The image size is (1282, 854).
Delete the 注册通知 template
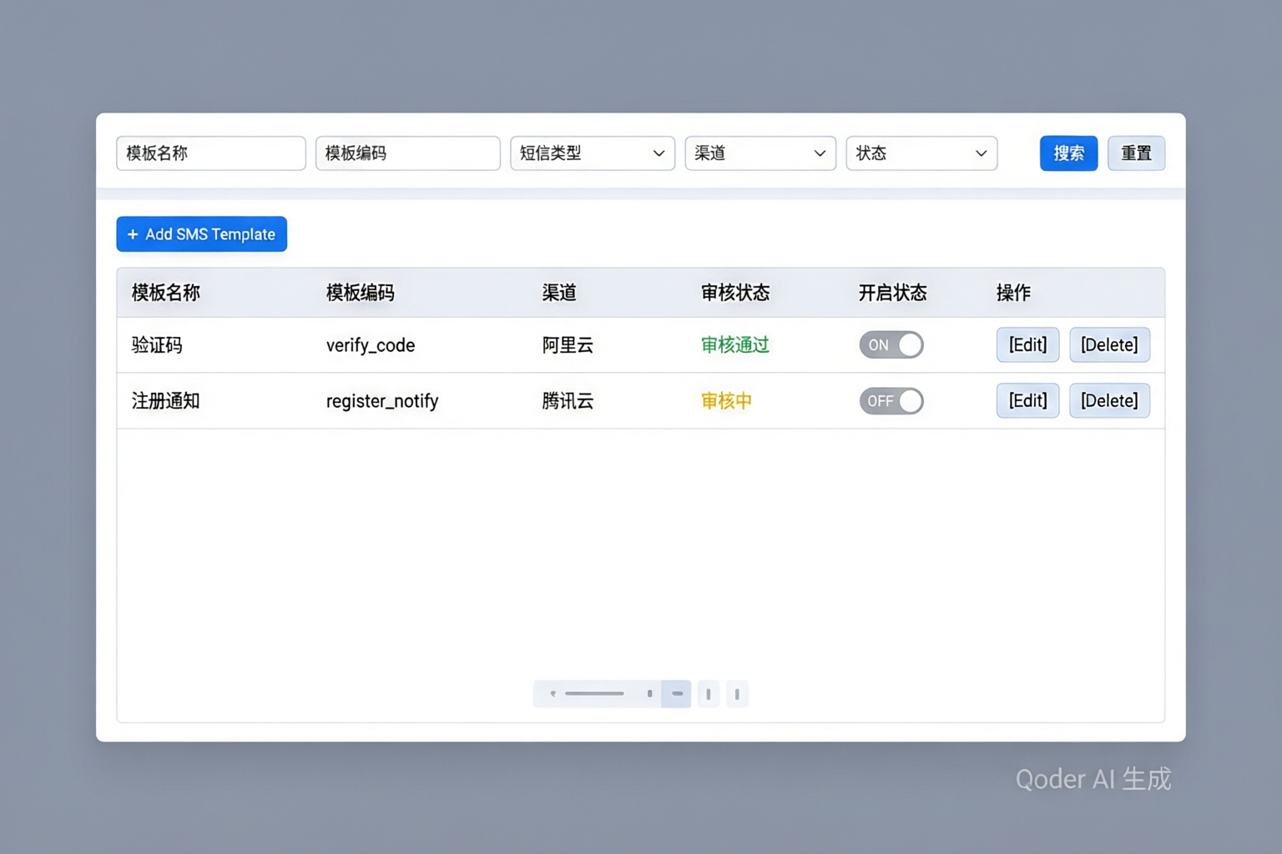click(x=1109, y=401)
